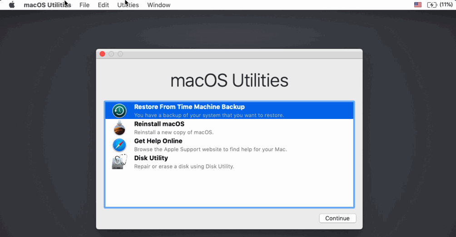456x237 pixels.
Task: Select the Reinstall macOS option title
Action: click(159, 124)
